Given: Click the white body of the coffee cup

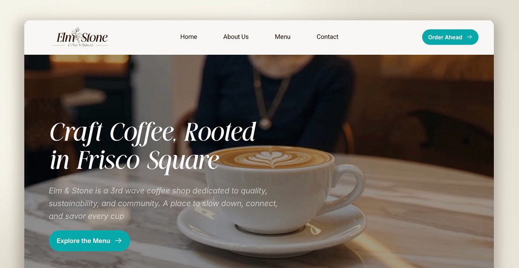Looking at the screenshot, I should coord(269,198).
